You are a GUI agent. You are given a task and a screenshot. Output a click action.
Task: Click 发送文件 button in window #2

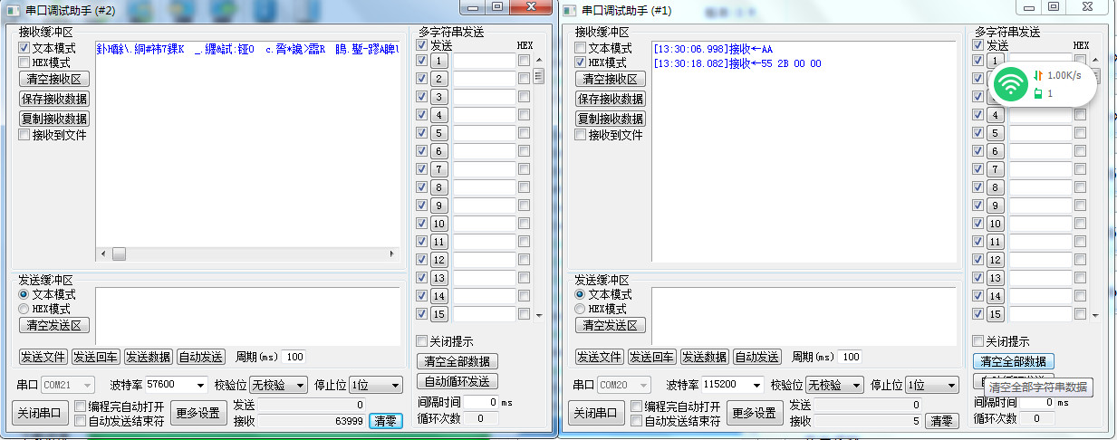pos(43,357)
